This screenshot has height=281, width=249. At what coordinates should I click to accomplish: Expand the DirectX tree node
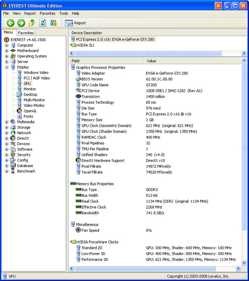7,138
